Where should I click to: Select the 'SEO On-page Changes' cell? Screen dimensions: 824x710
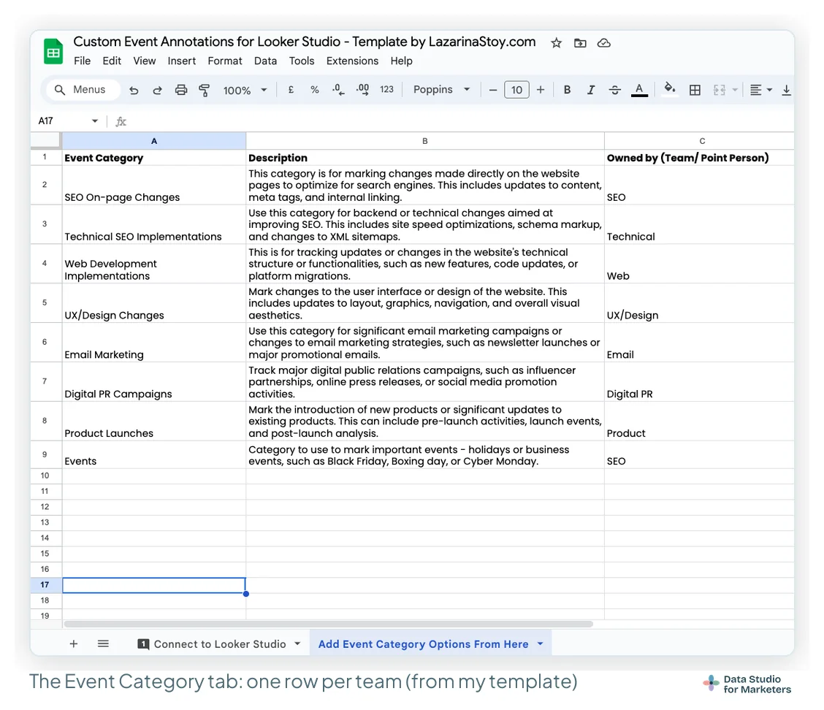tap(154, 185)
